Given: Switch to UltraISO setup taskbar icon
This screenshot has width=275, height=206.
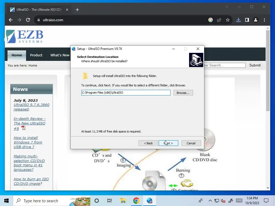Looking at the screenshot, I should tap(149, 201).
